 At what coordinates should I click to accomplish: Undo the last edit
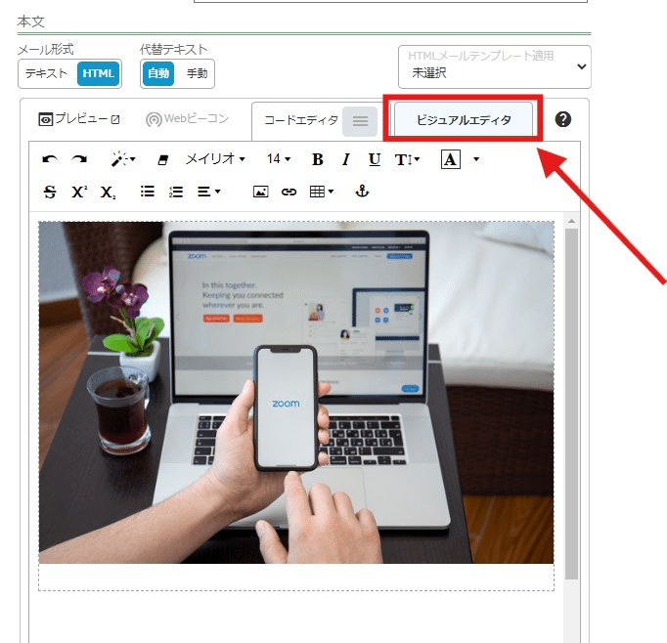[50, 160]
